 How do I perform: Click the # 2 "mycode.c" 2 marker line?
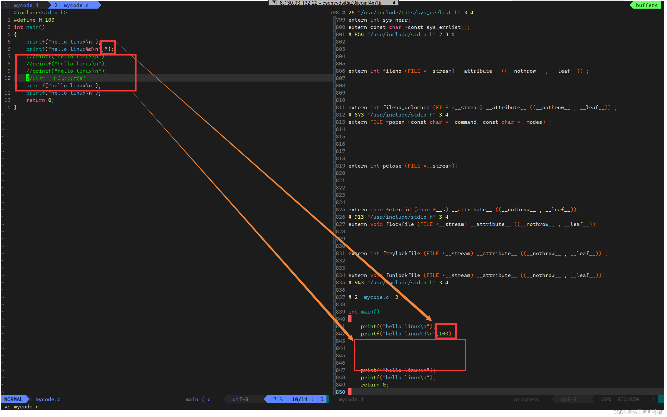(x=373, y=297)
